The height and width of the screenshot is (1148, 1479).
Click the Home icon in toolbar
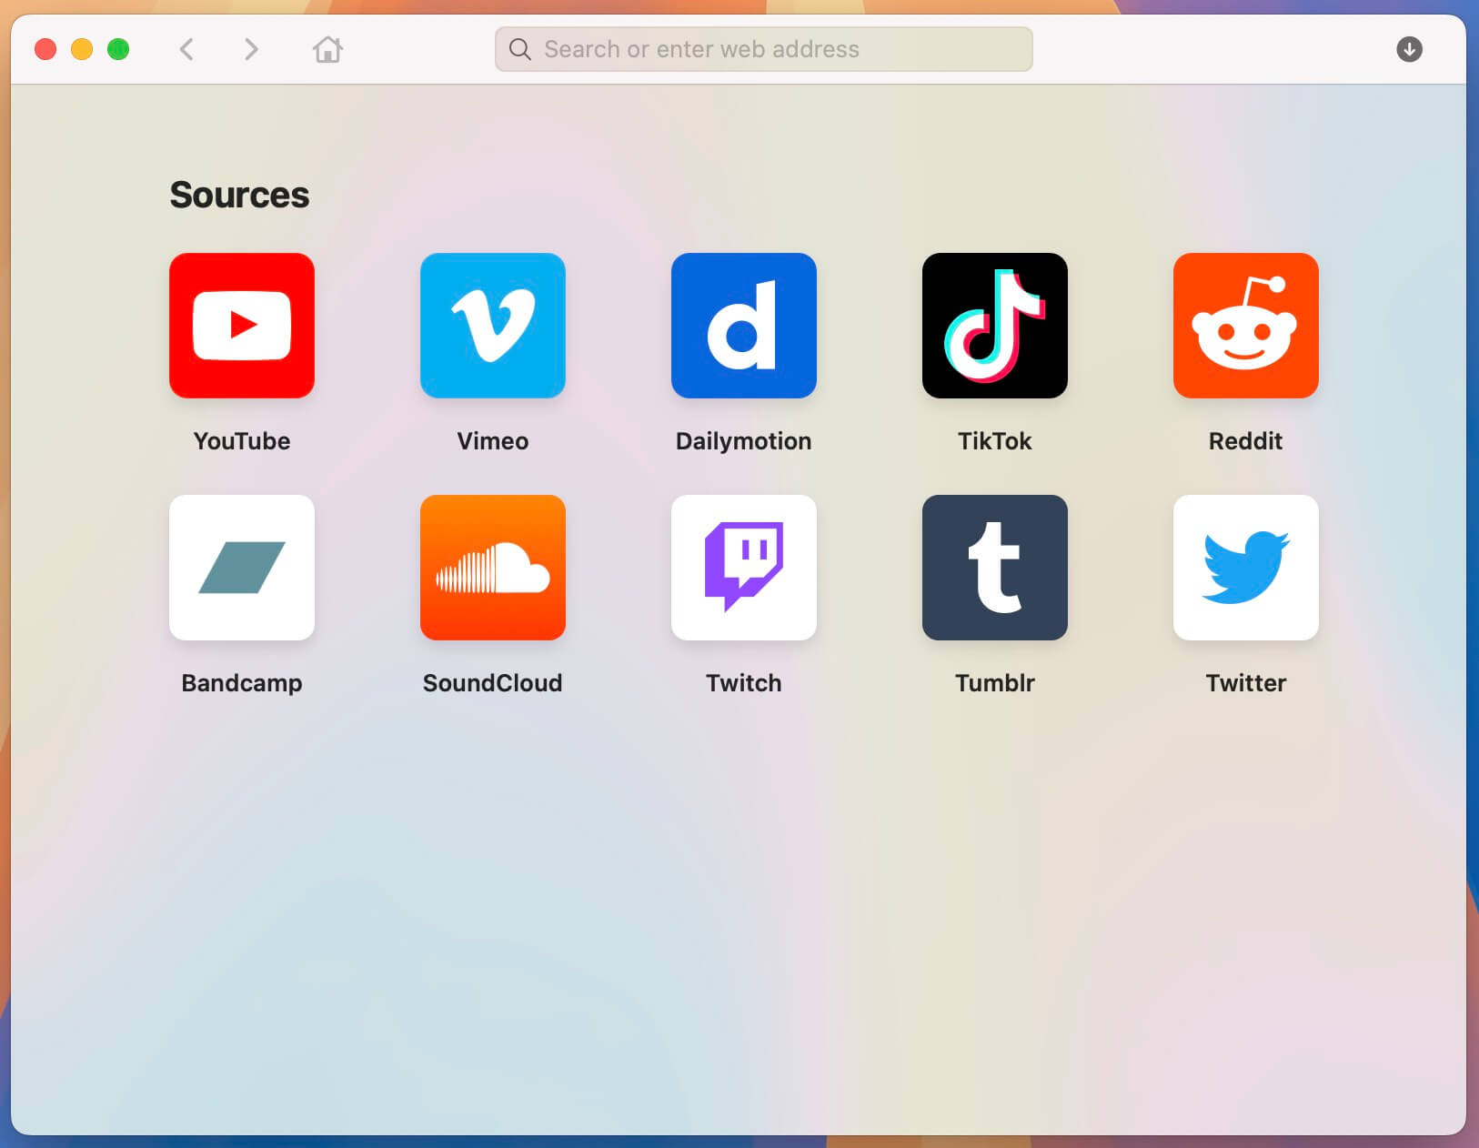coord(328,49)
